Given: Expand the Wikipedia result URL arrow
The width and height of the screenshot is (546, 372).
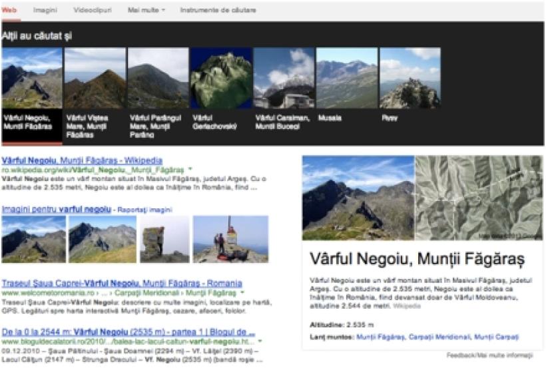Looking at the screenshot, I should tap(190, 170).
